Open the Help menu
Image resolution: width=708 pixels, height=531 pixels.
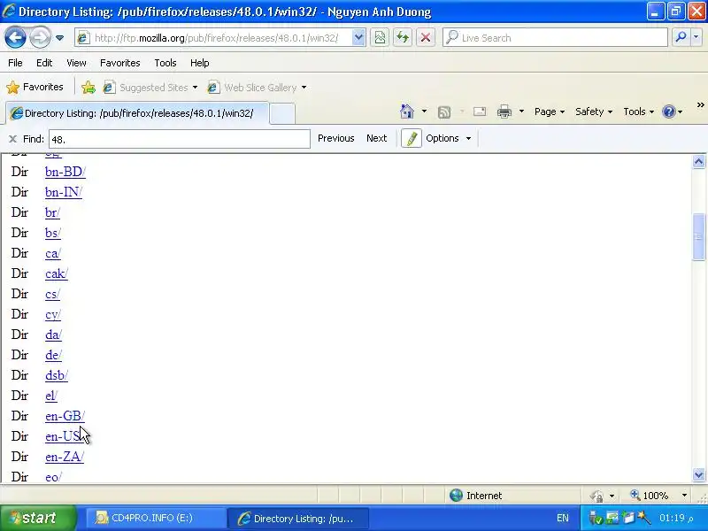point(200,63)
